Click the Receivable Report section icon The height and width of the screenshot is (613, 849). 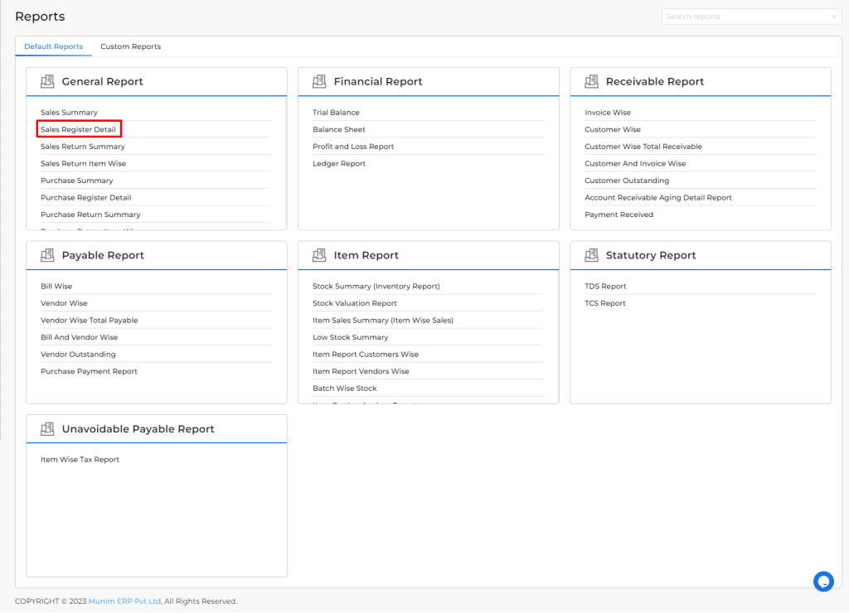[592, 82]
